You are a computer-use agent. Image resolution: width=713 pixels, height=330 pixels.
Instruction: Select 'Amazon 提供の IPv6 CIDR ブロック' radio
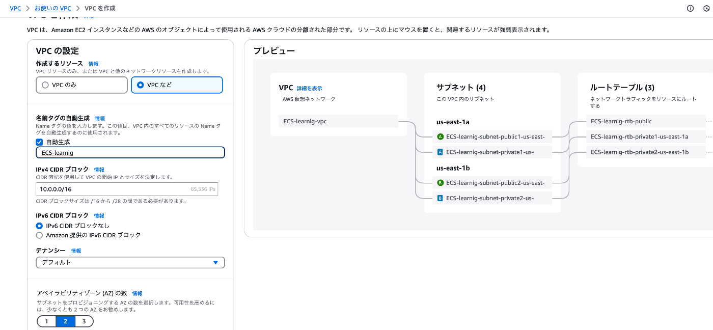39,235
